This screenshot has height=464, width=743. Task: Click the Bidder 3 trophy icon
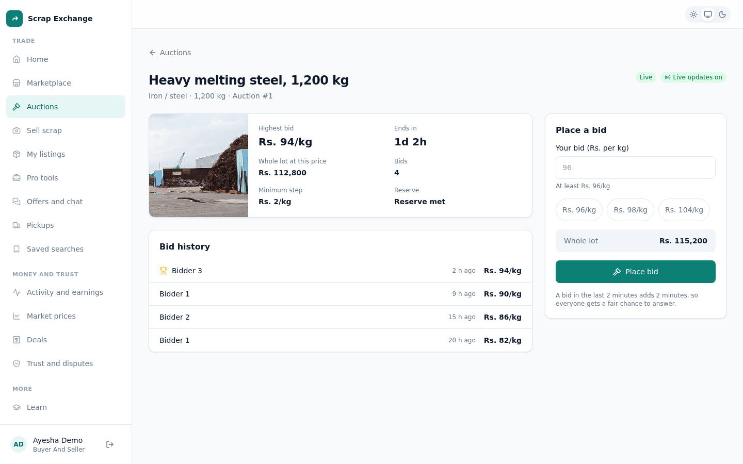click(x=164, y=271)
